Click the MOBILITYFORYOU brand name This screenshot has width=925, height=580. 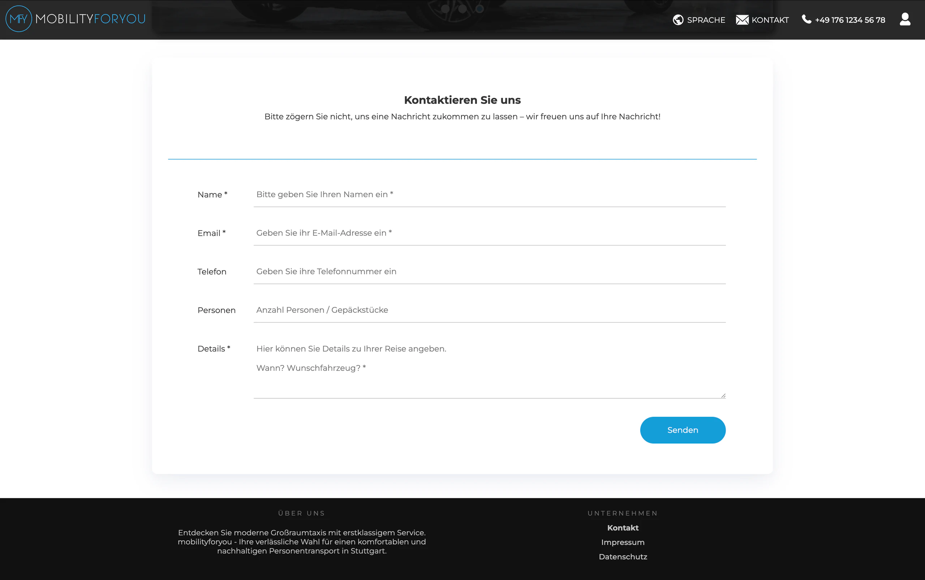click(90, 19)
